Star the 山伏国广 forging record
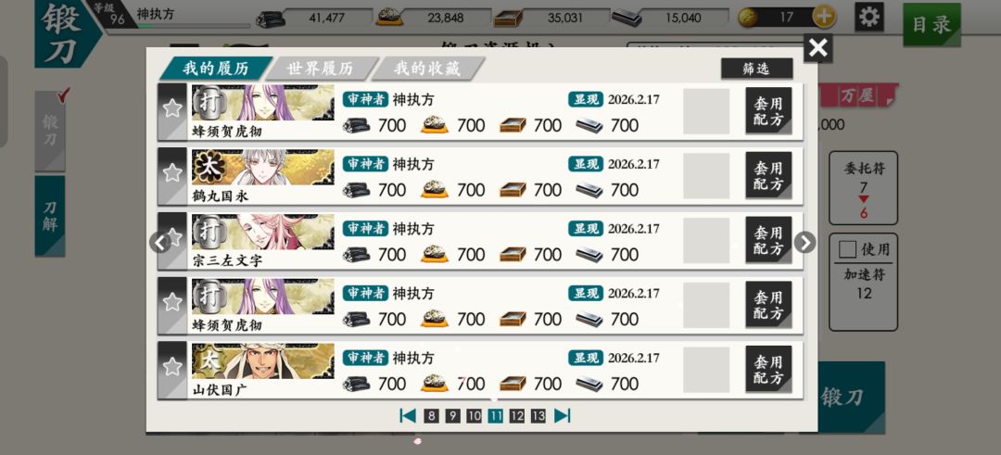The image size is (1001, 455). click(171, 366)
